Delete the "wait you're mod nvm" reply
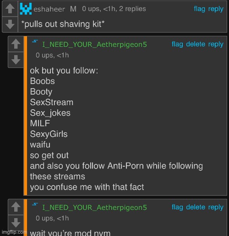The width and height of the screenshot is (229, 236). pyautogui.click(x=196, y=207)
